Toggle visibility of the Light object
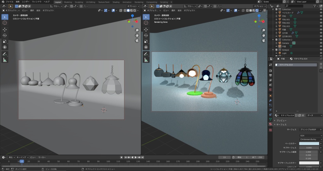 coord(321,53)
